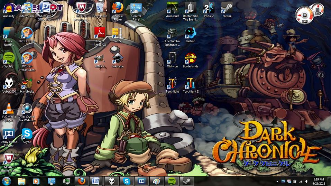The height and width of the screenshot is (186, 331).
Task: Launch Skype desktop shortcut
Action: pos(27,136)
